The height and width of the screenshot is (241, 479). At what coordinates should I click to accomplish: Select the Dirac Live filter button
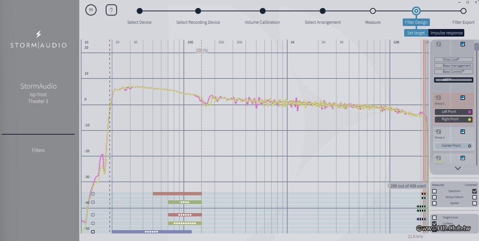tap(453, 60)
